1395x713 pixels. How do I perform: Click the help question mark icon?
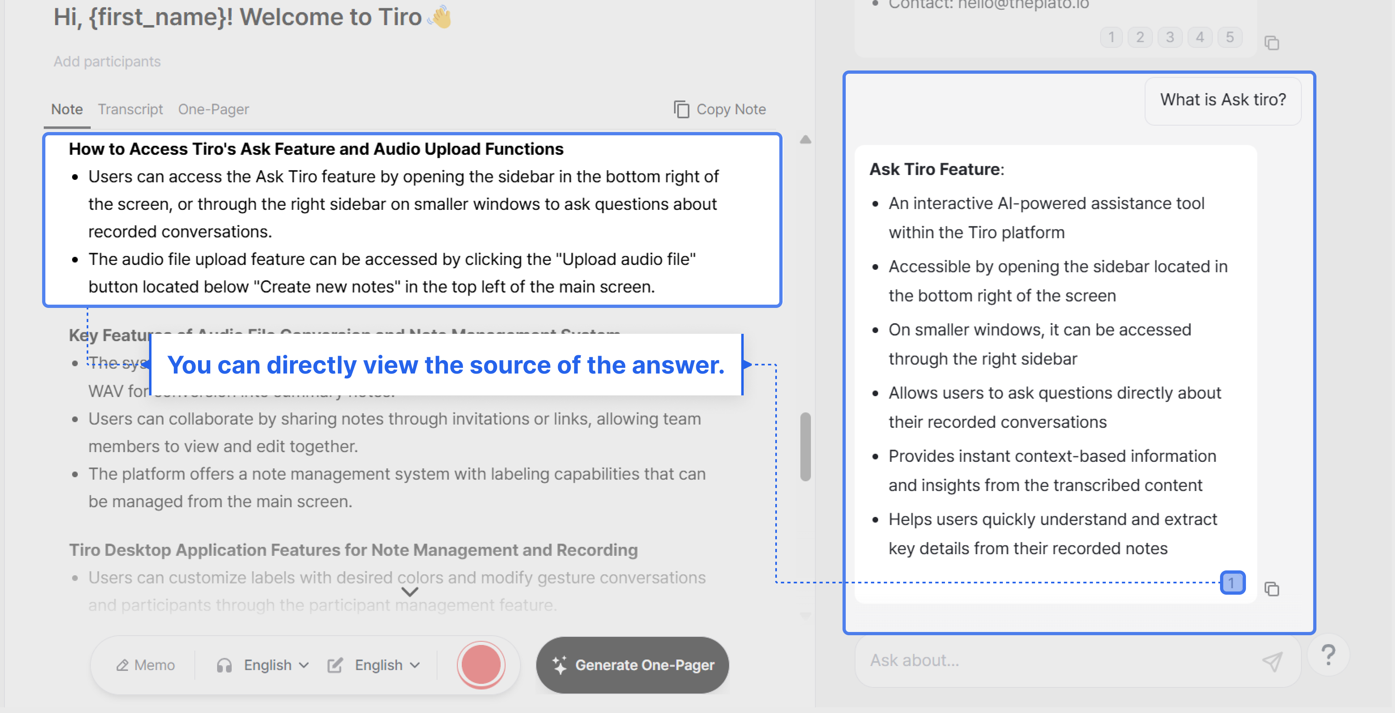point(1328,655)
